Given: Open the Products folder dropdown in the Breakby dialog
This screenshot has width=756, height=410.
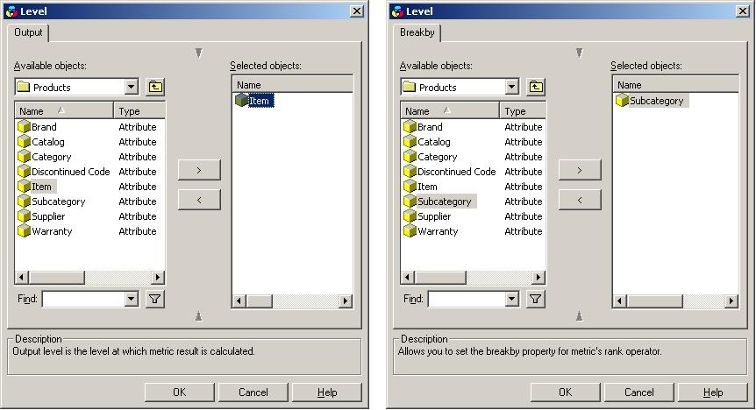Looking at the screenshot, I should click(512, 87).
